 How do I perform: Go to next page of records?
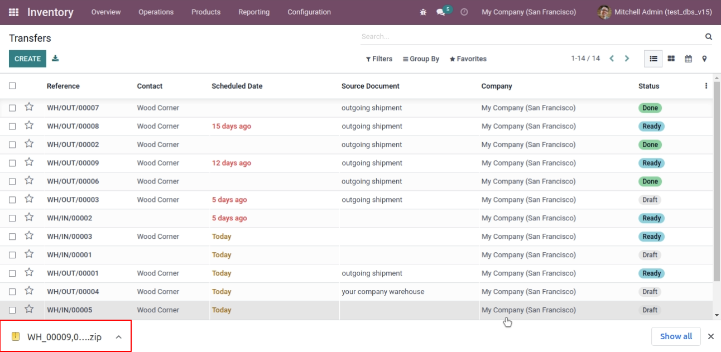point(627,59)
